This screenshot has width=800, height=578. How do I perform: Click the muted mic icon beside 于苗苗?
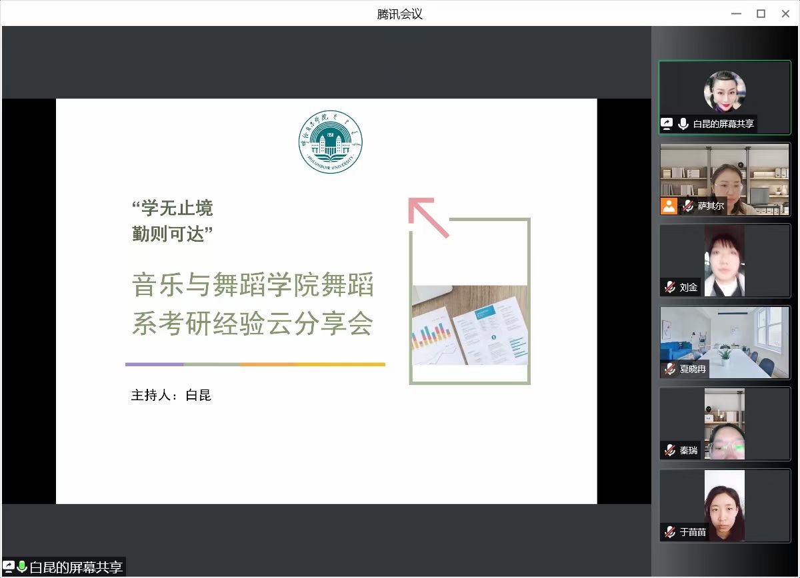point(669,532)
